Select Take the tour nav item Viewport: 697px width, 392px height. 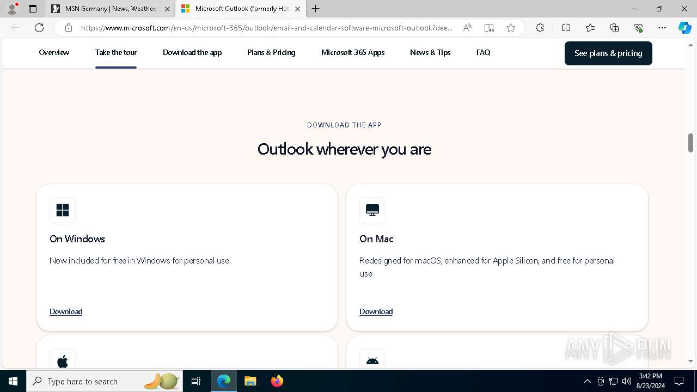tap(116, 52)
